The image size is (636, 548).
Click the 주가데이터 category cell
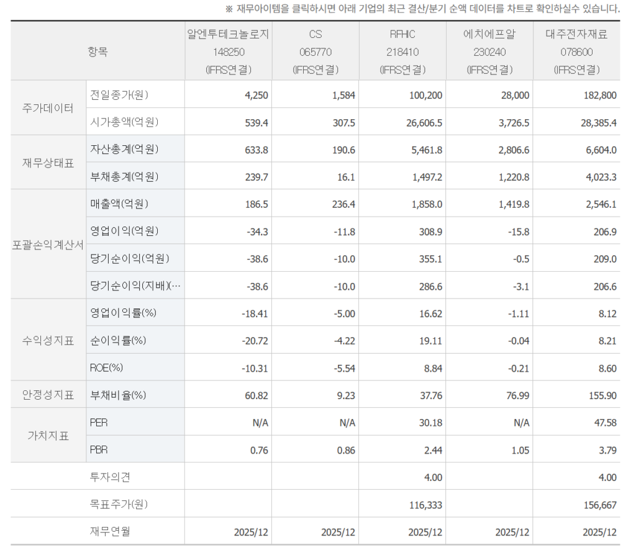(48, 108)
